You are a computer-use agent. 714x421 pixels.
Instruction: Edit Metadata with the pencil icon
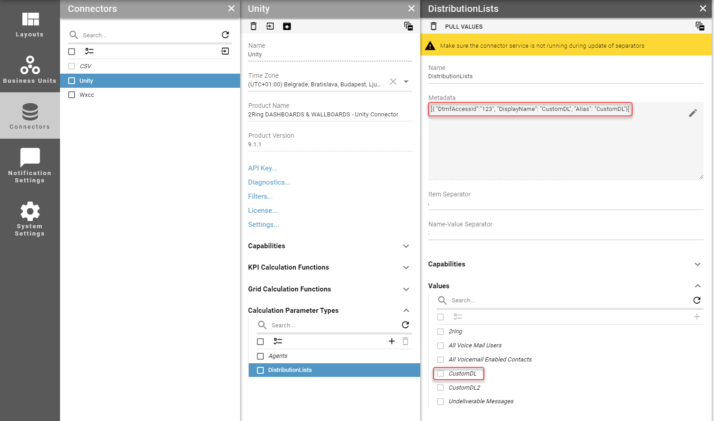(693, 113)
